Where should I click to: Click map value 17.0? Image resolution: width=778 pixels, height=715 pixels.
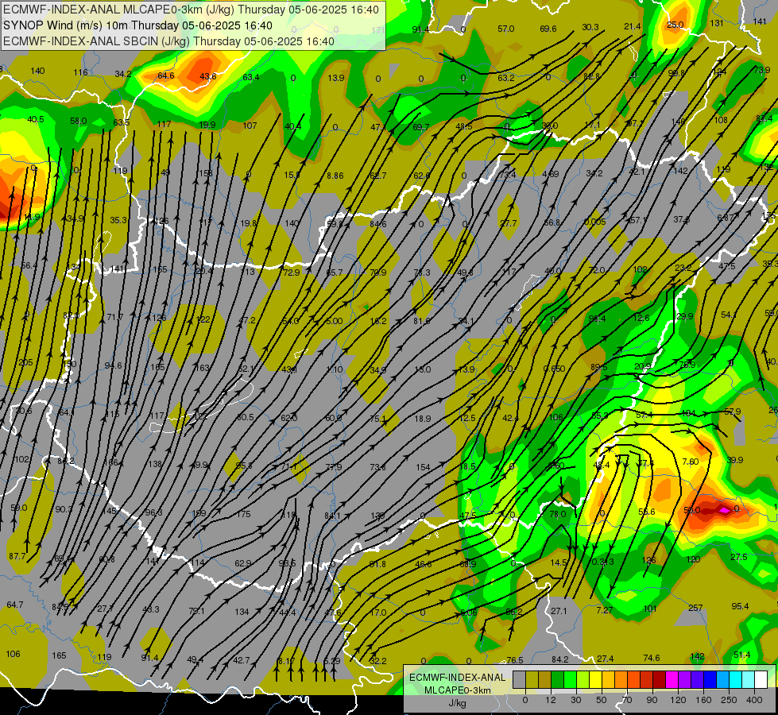378,613
